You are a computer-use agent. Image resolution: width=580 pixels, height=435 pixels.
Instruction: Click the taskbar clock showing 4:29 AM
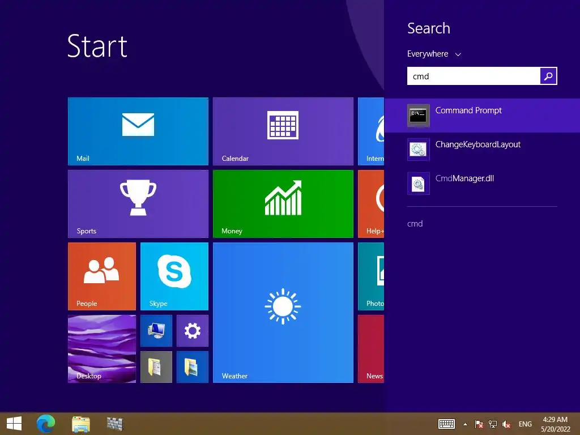point(555,424)
